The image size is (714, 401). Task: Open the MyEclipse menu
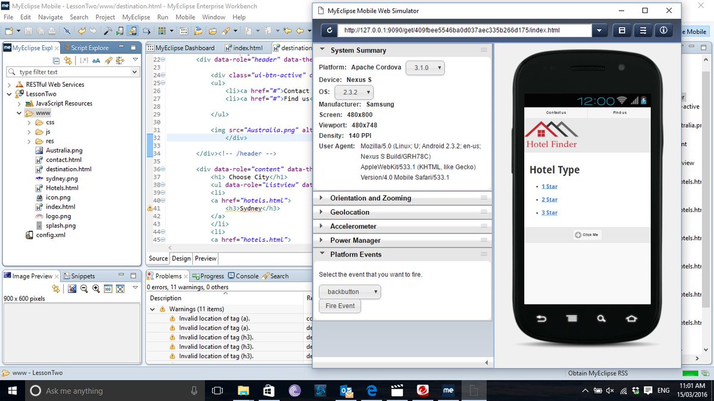(x=136, y=17)
